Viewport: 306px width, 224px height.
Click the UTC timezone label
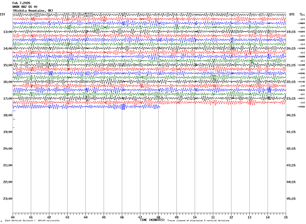292,14
